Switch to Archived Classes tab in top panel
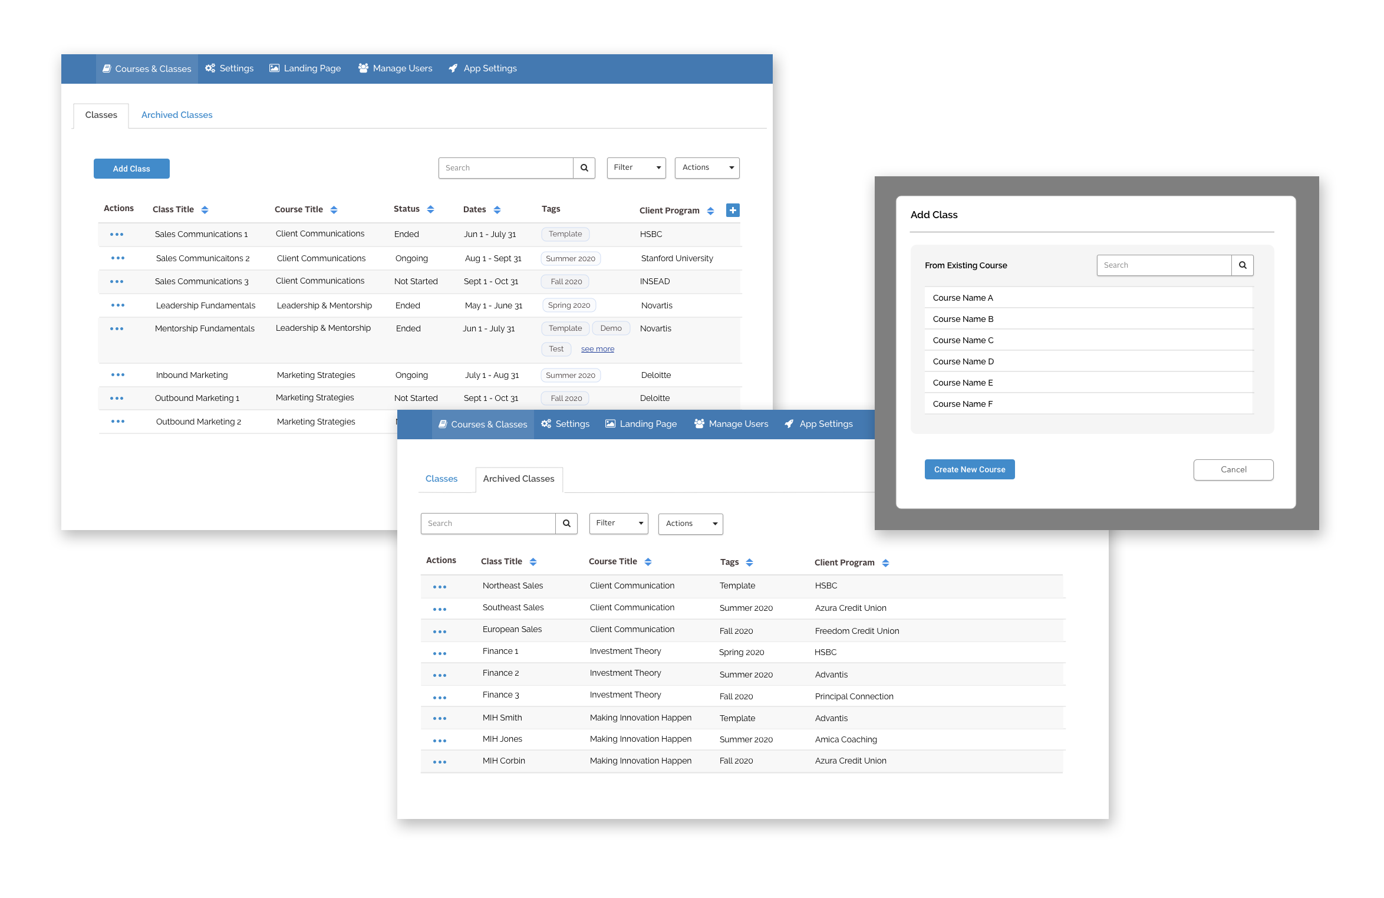The width and height of the screenshot is (1384, 898). 177,115
